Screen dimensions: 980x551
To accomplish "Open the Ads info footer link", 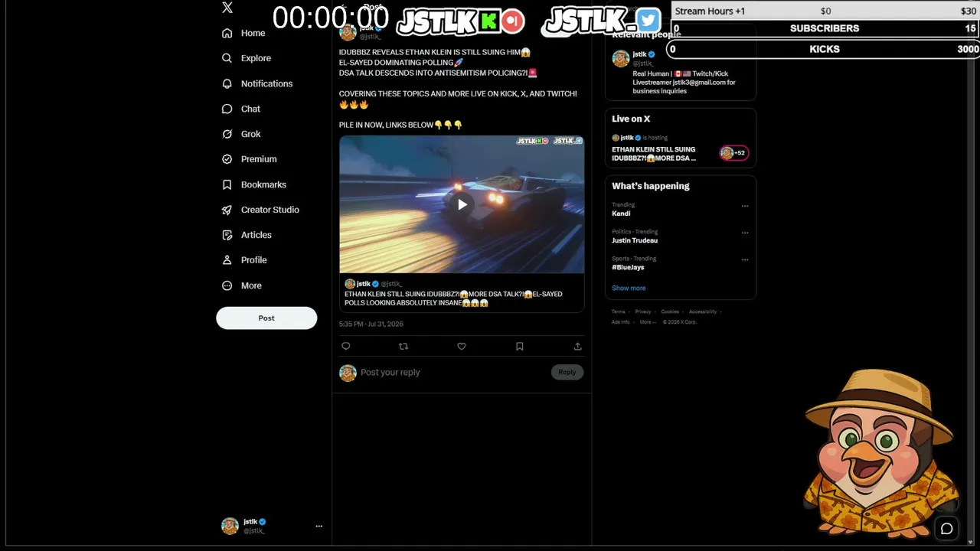I will (620, 322).
